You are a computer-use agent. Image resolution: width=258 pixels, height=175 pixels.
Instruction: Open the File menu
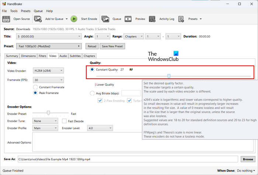coord(4,11)
